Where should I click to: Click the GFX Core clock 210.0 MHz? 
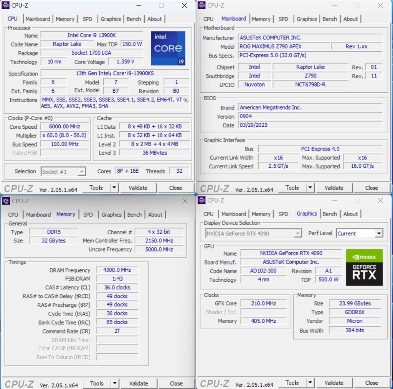click(x=263, y=303)
